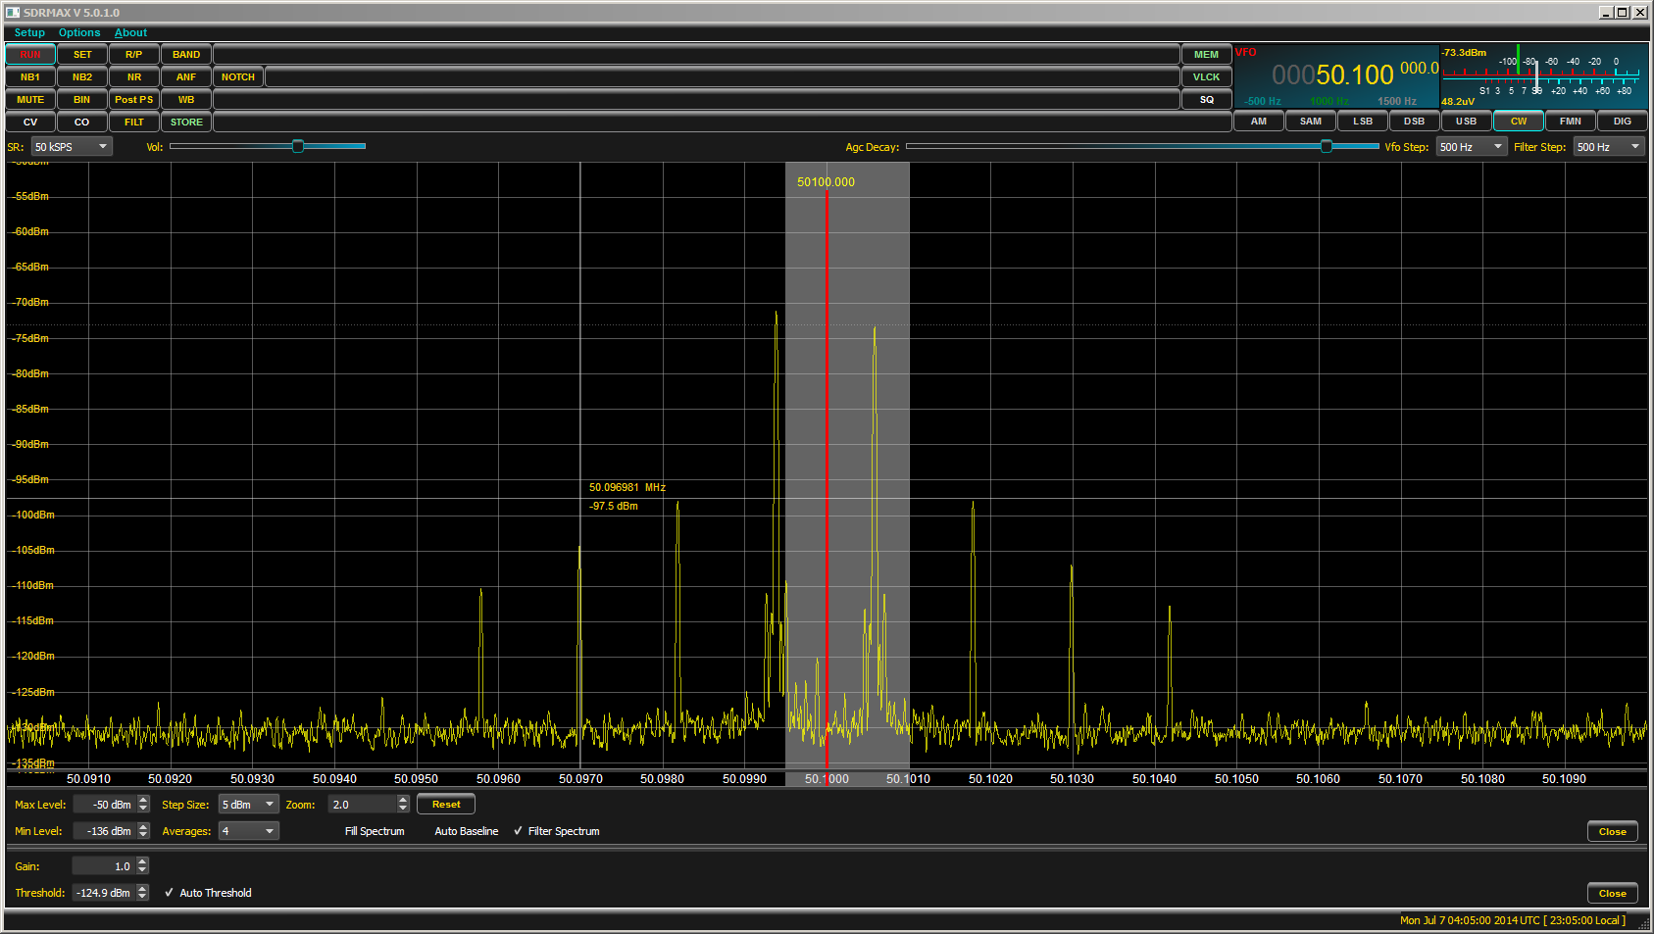Click the Zoom value field

(x=363, y=805)
